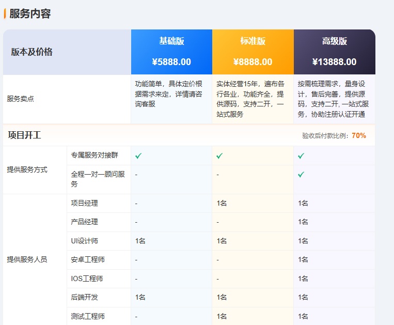
Task: Click the 版本及价格 header cell
Action: (x=32, y=52)
